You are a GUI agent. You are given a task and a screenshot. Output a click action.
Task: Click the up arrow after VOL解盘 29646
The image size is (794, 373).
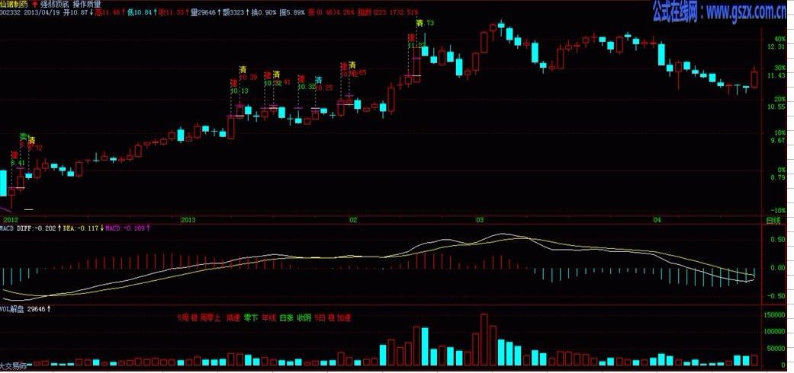pos(49,309)
